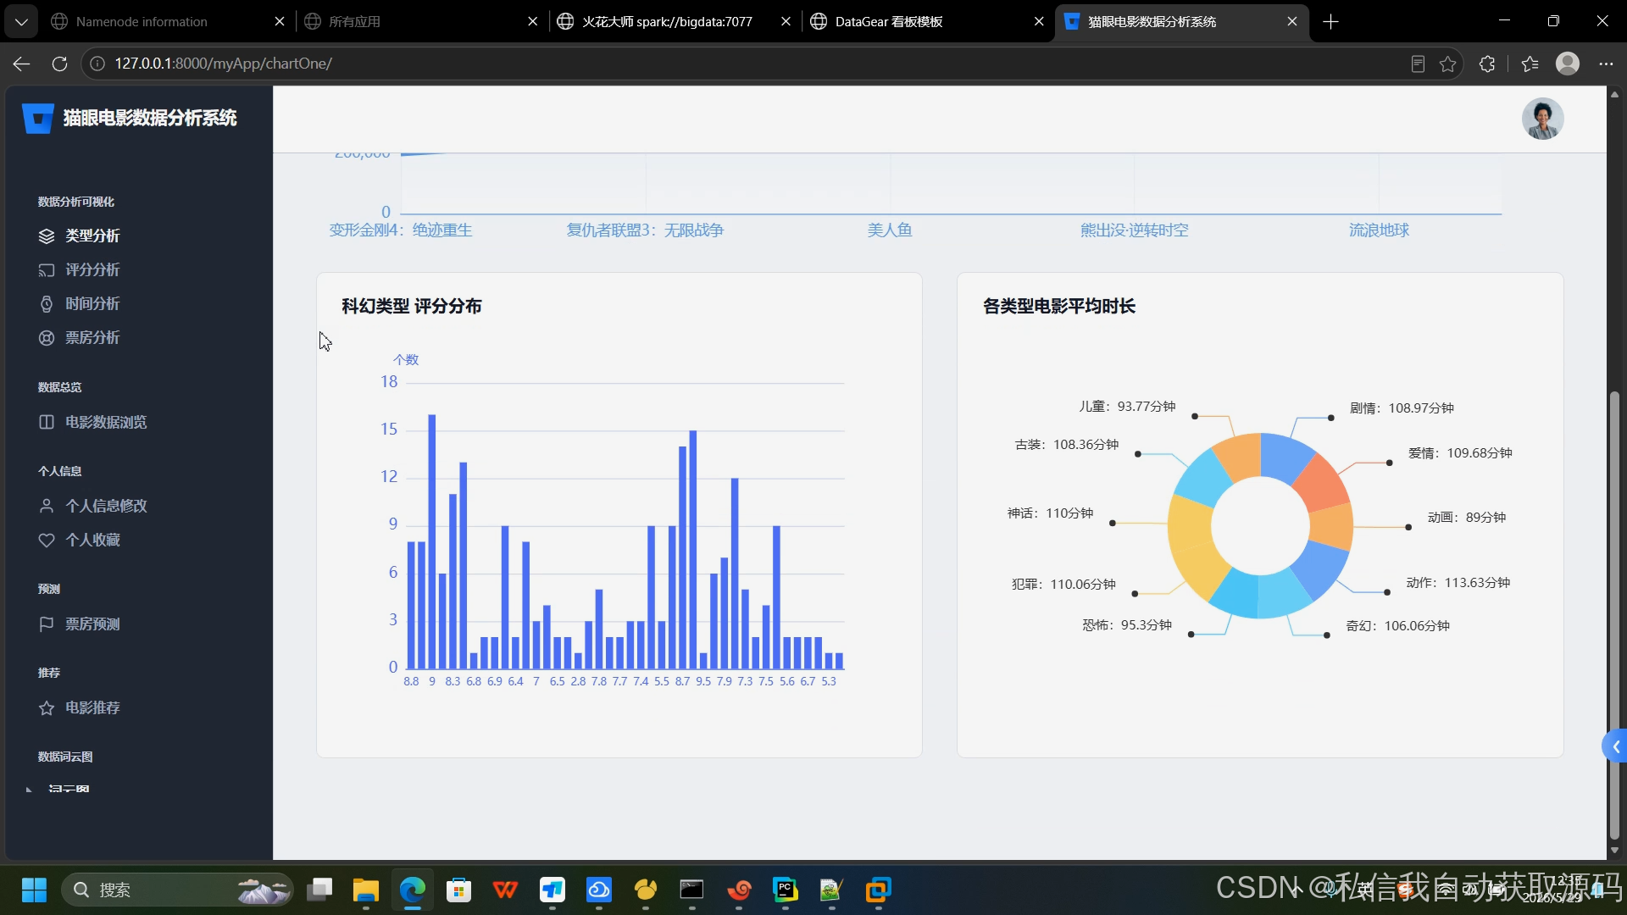This screenshot has width=1627, height=915.
Task: Select the 流浪地球 axis label
Action: coord(1379,230)
